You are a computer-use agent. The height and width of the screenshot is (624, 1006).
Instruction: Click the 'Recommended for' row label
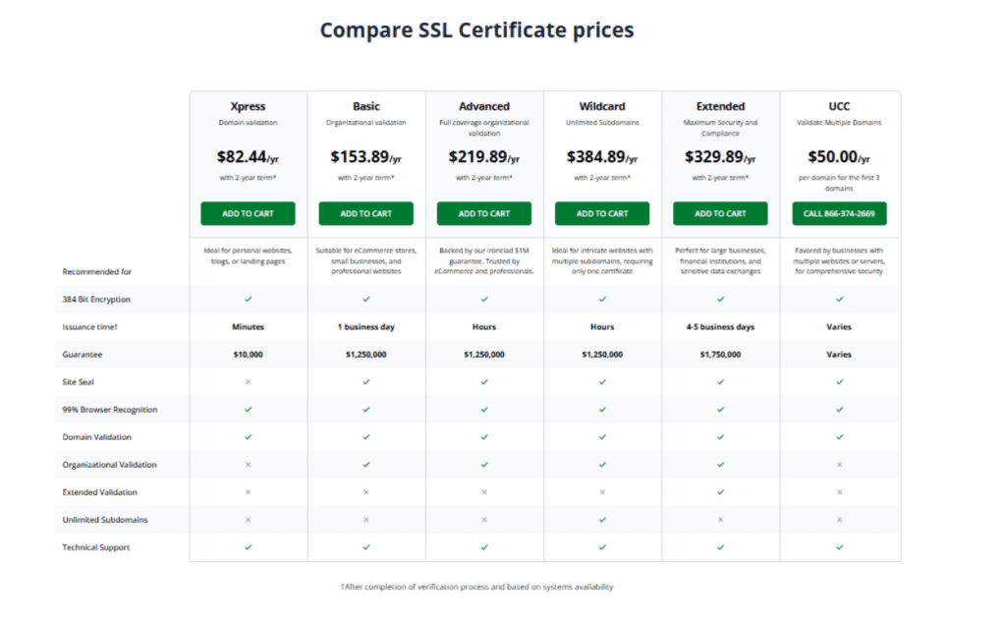pos(97,272)
